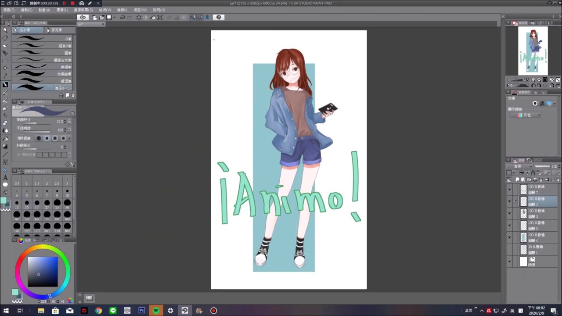Select the Ruler tool
The image size is (562, 316).
point(5,170)
